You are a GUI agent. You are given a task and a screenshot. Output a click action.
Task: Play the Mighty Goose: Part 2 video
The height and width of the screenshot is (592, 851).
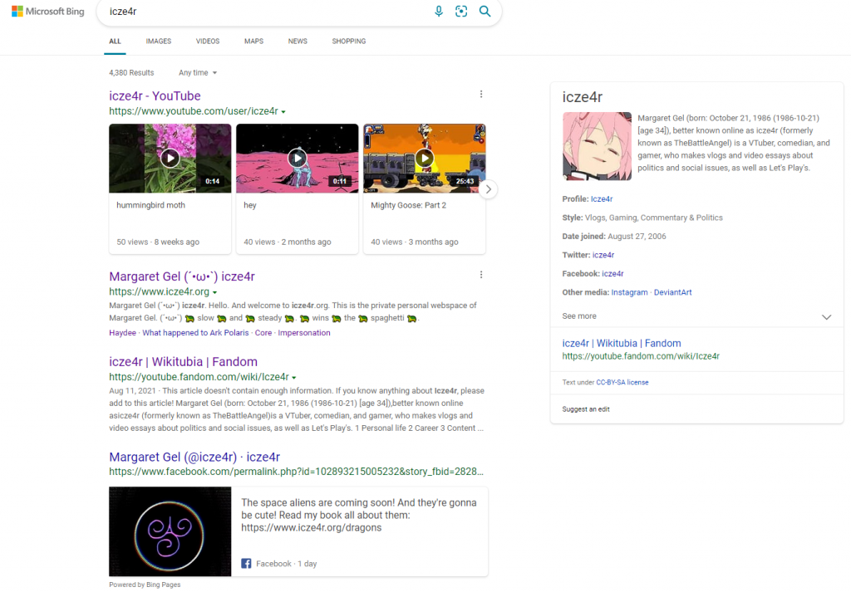coord(425,159)
